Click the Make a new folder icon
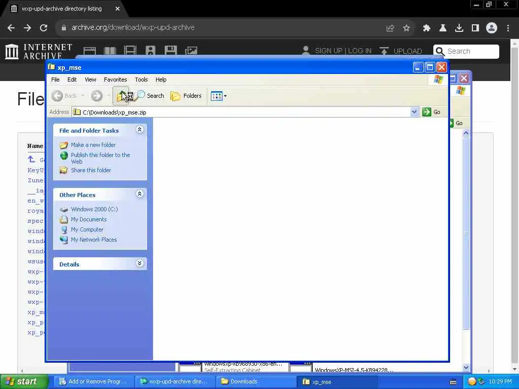This screenshot has height=389, width=519. (64, 145)
